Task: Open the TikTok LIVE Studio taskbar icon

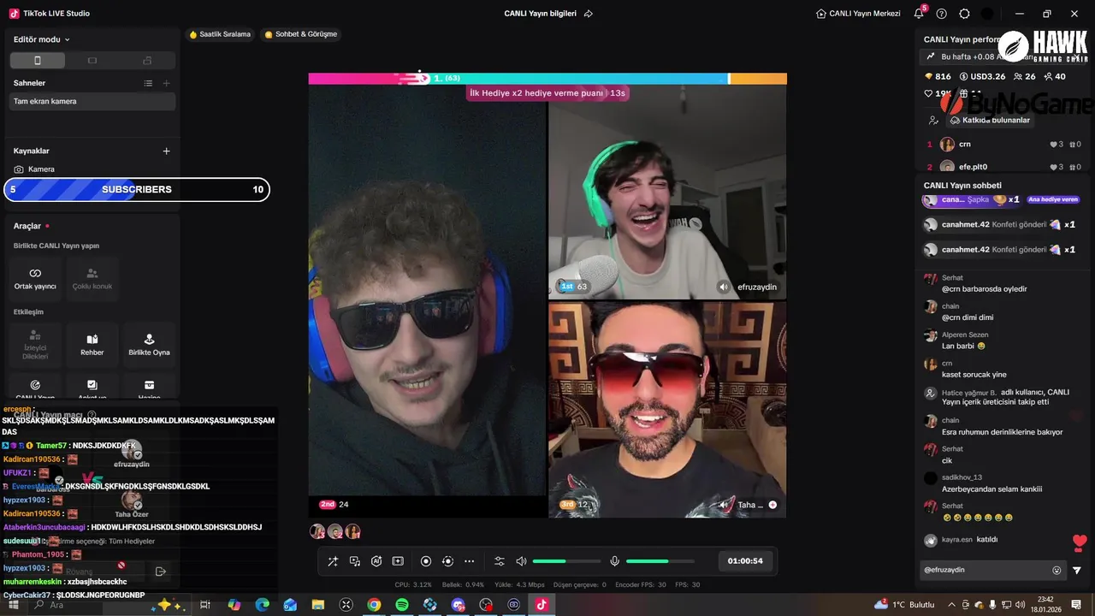Action: pos(541,605)
